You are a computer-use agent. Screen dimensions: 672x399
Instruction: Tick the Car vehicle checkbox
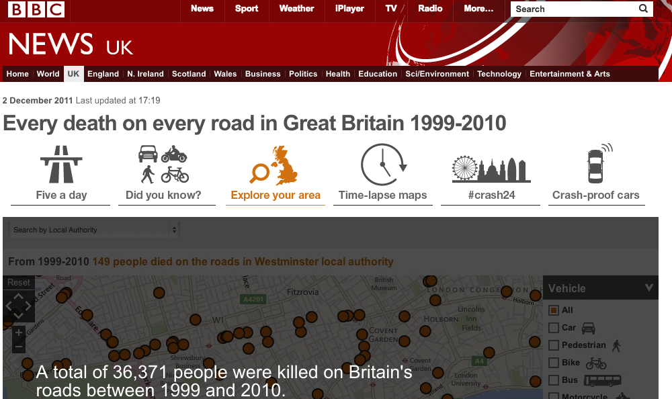(x=554, y=328)
